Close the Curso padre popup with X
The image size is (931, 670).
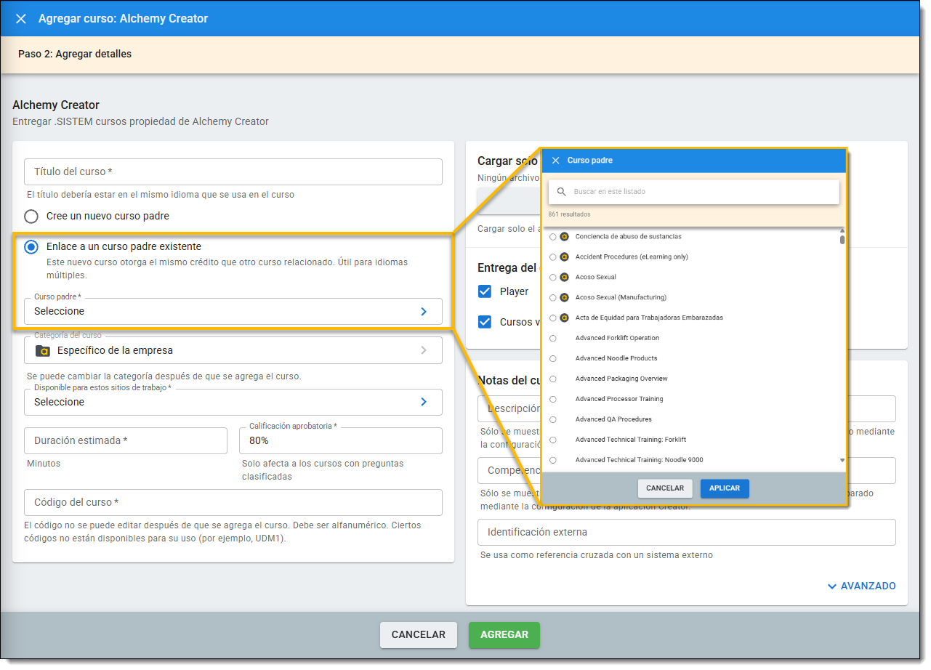click(555, 161)
